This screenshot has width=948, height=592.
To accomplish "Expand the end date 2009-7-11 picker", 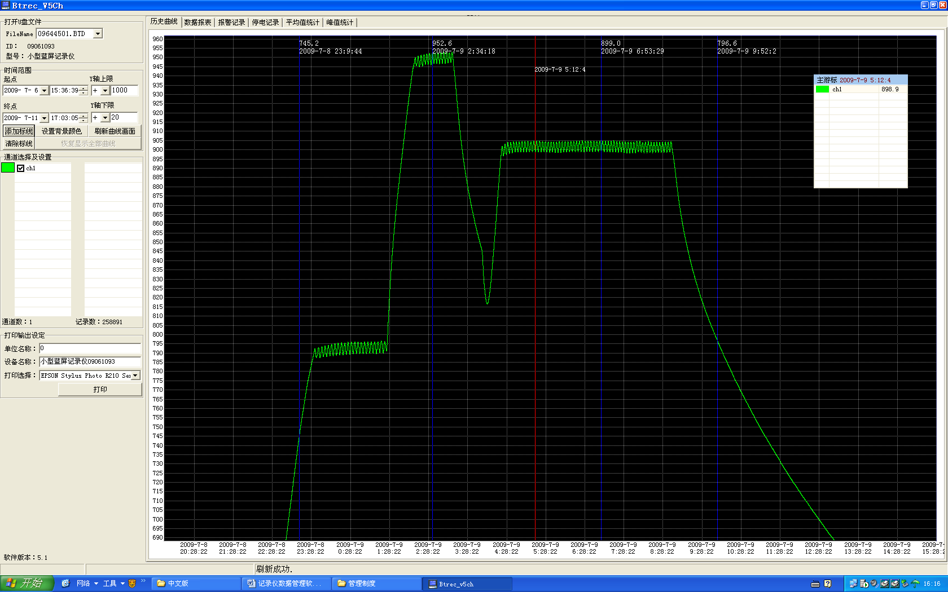I will [x=44, y=118].
